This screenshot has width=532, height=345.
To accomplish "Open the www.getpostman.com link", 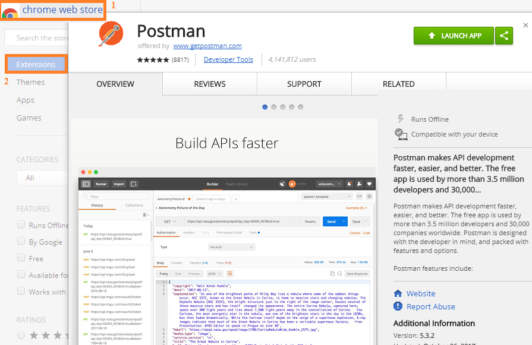I will (x=207, y=46).
